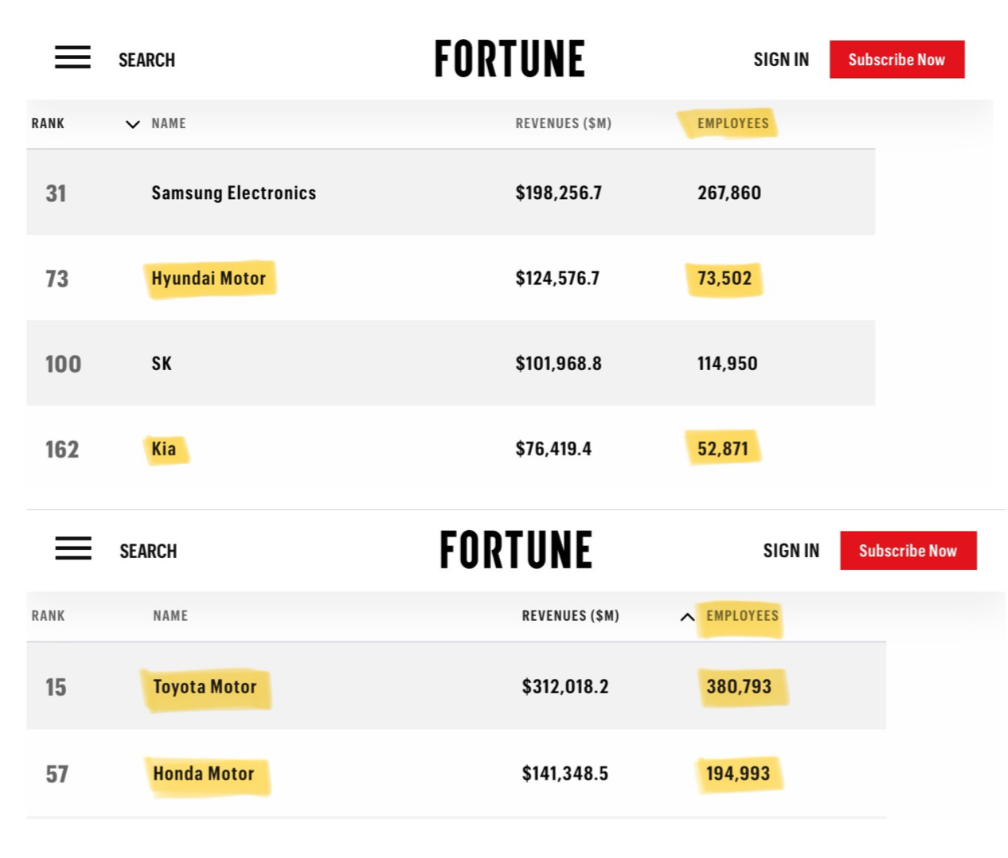Click bottom SIGN IN link
The height and width of the screenshot is (858, 1008).
[791, 551]
